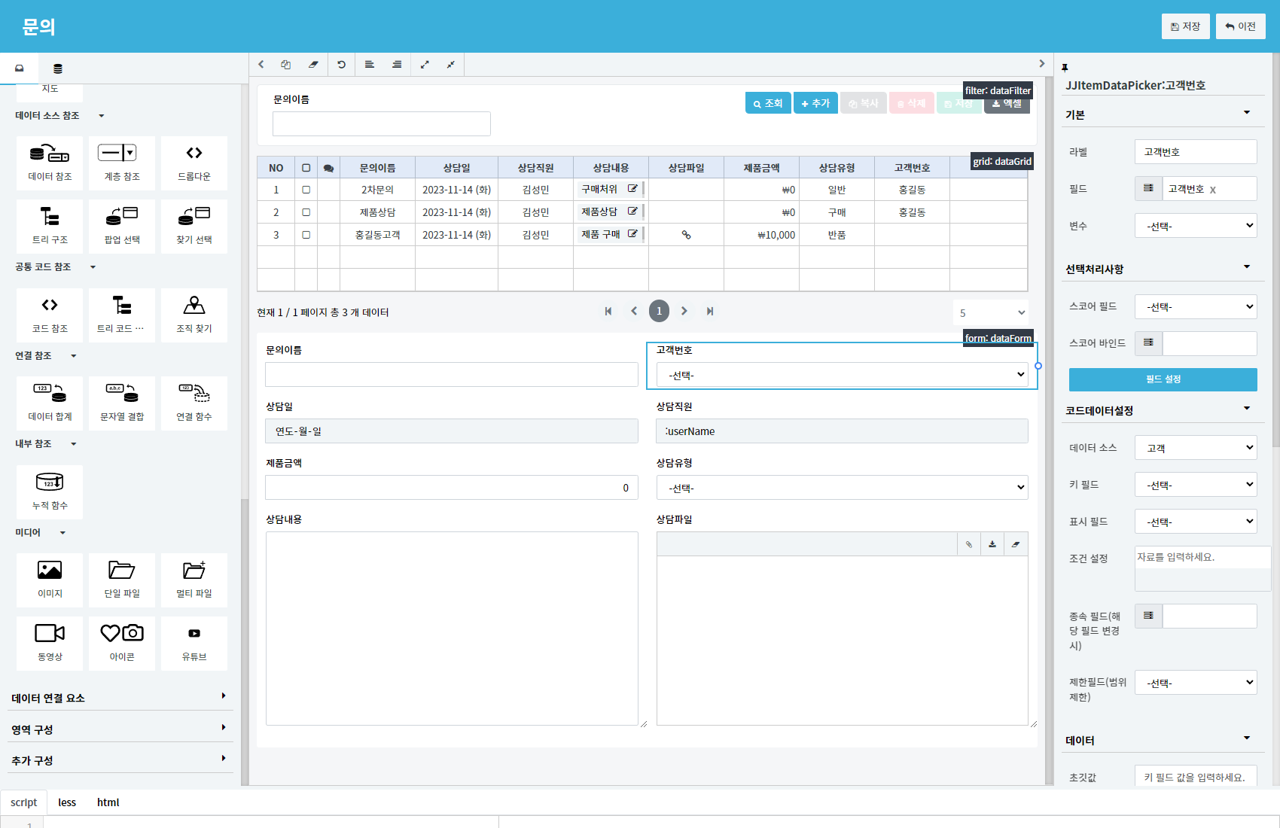
Task: Switch to the html tab
Action: pyautogui.click(x=108, y=802)
